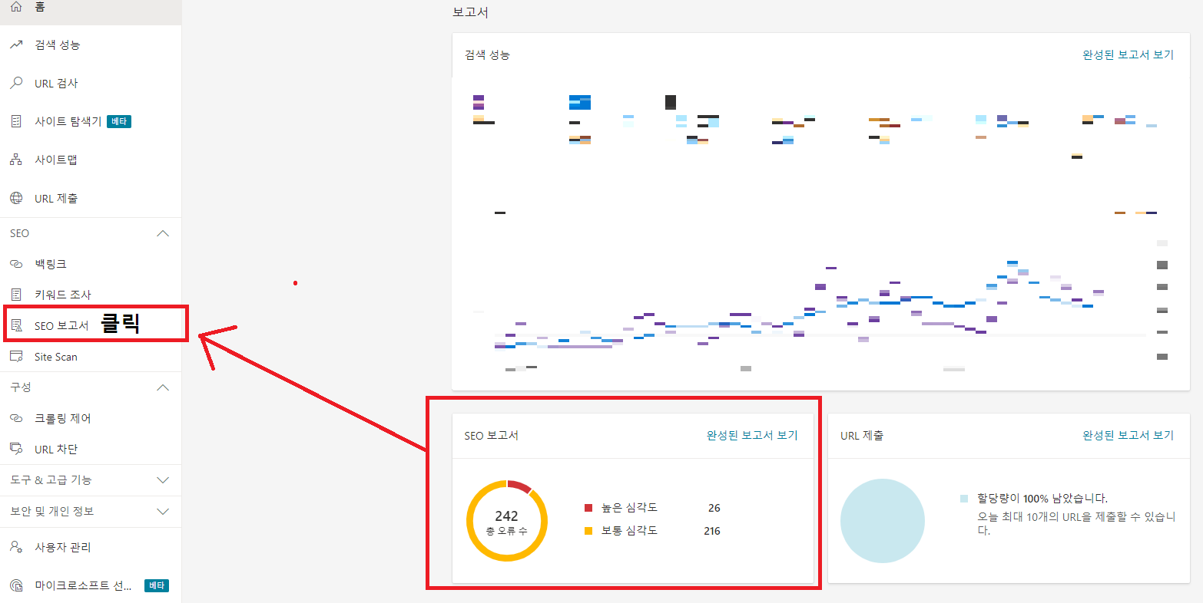This screenshot has height=603, width=1203.
Task: Open the URL 제출 menu item
Action: click(x=91, y=198)
